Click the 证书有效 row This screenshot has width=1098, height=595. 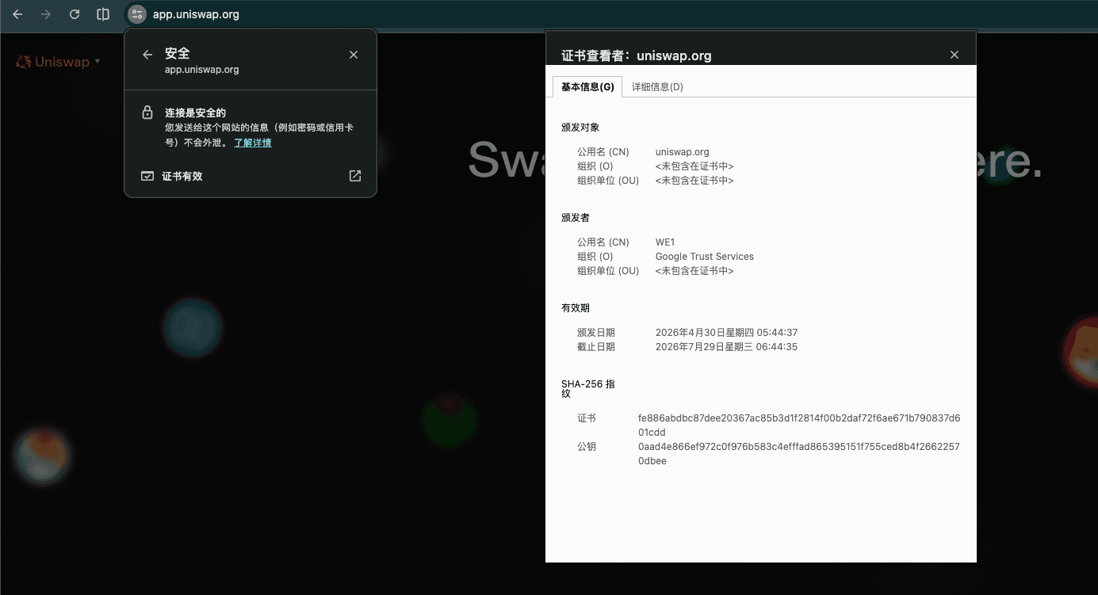[x=251, y=176]
